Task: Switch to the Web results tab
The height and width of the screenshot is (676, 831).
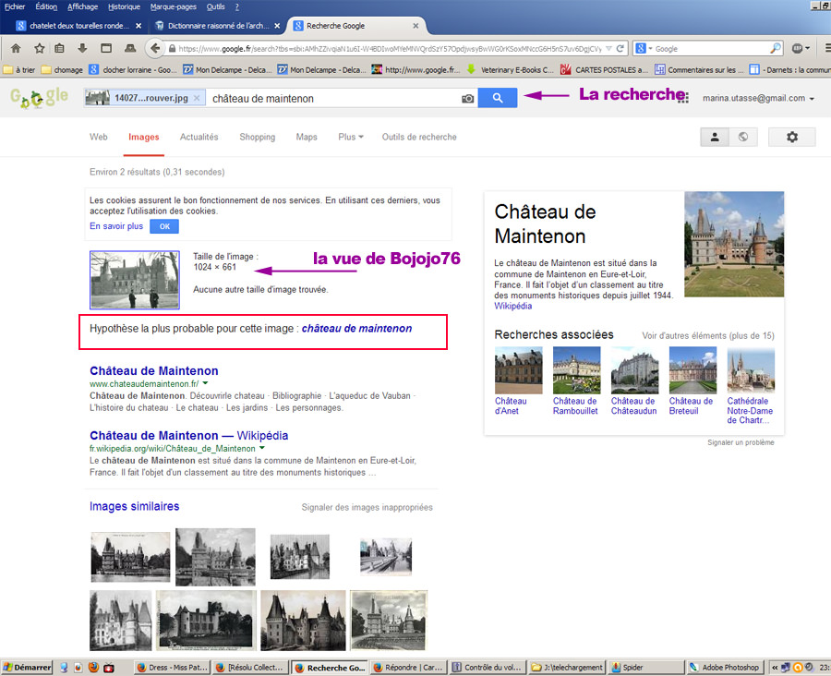Action: click(99, 137)
